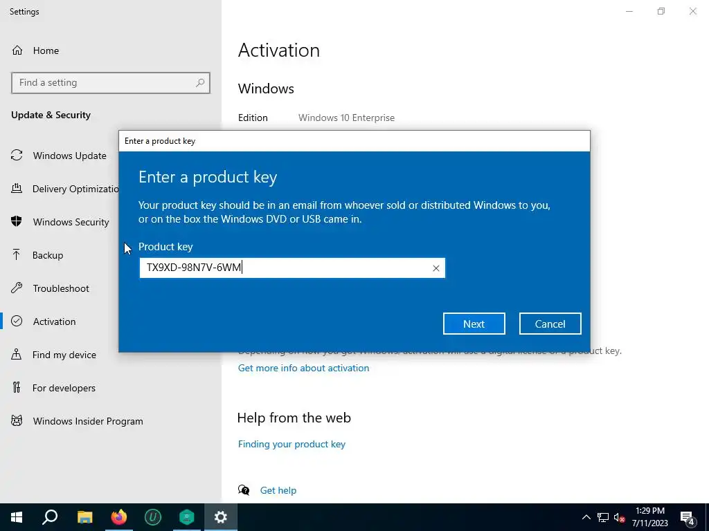
Task: Go to Troubleshoot settings page
Action: (x=61, y=288)
